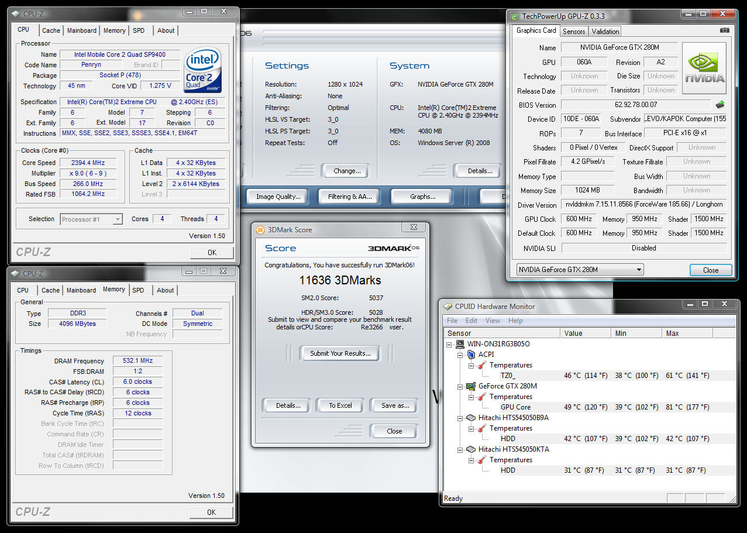Click the GPU-Z Name field NVIDIA GeForce GTX 280M
This screenshot has height=533, width=747.
pos(619,47)
